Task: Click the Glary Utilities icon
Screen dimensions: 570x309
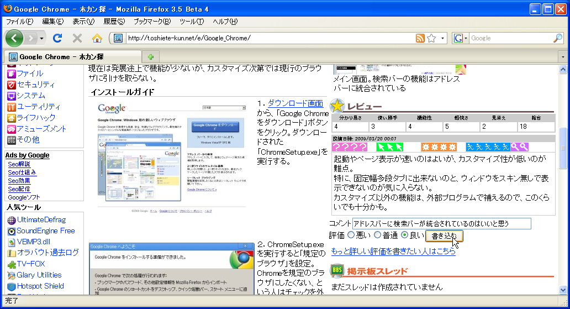Action: pos(12,275)
